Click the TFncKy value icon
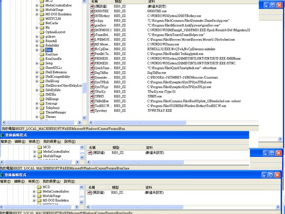This screenshot has height=214, width=285. pyautogui.click(x=92, y=91)
